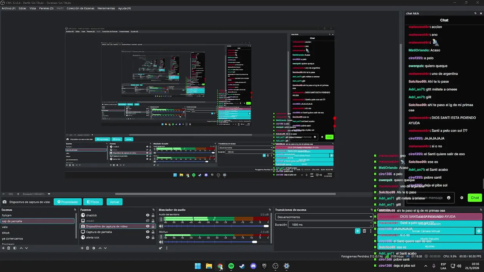
Task: Toggle visibility of chatkick source
Action: (147, 215)
